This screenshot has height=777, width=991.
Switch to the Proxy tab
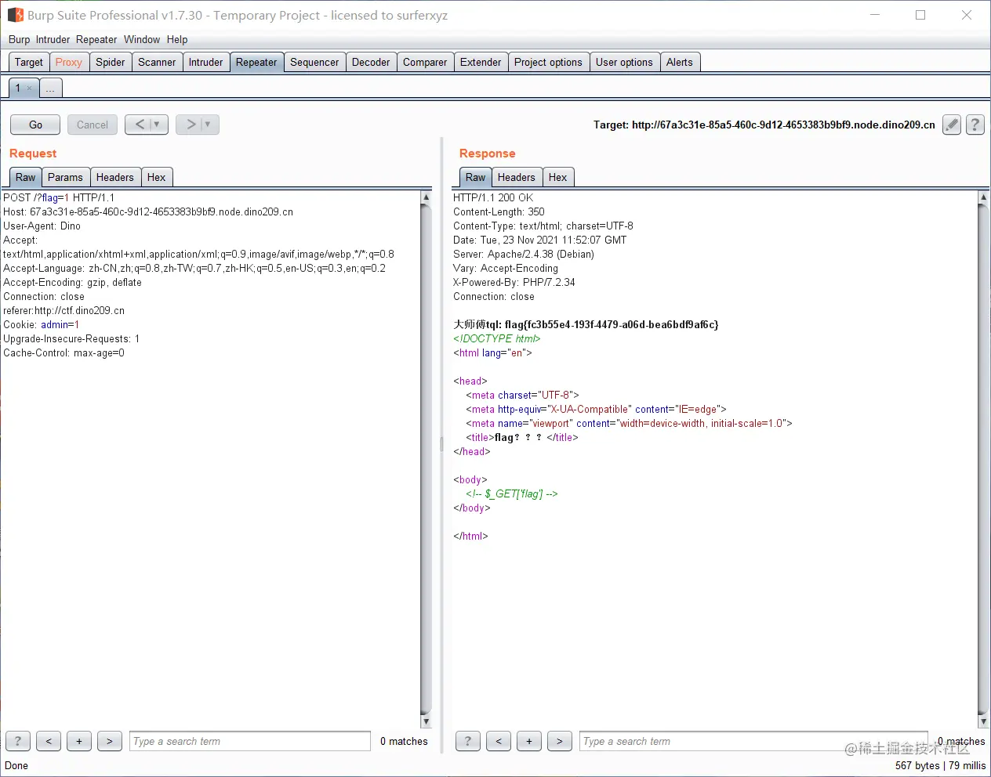pos(69,62)
